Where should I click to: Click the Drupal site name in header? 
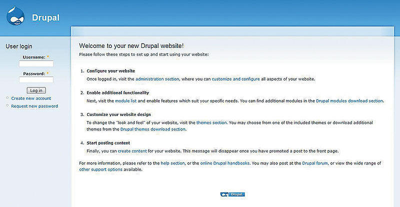click(x=45, y=18)
